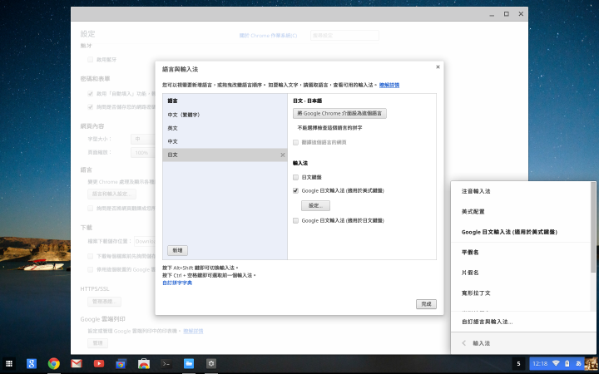Viewport: 599px width, 374px height.
Task: Open the notification counter showing 5
Action: click(518, 364)
